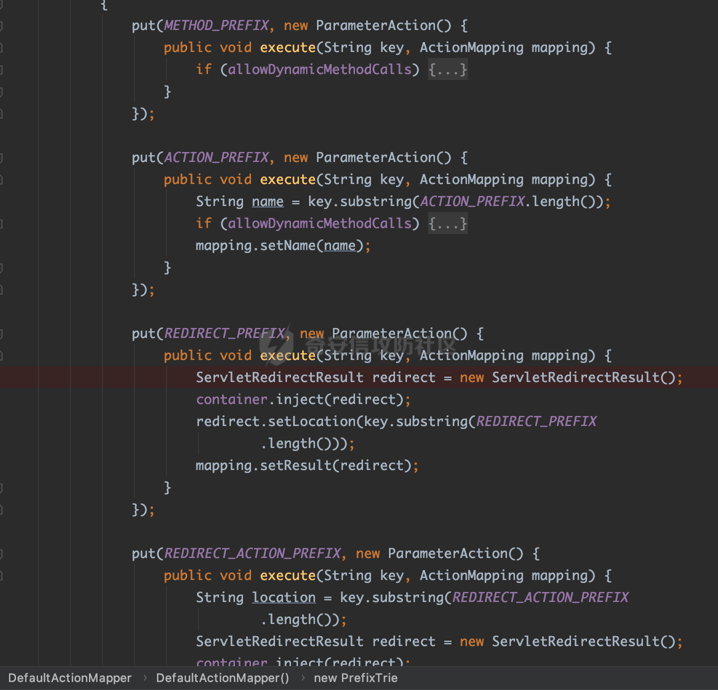Click ParameterAction after METHOD_PREFIX

pyautogui.click(x=375, y=25)
